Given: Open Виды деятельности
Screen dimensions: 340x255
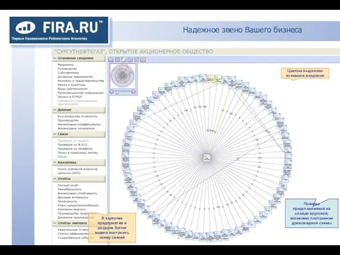Looking at the screenshot, I should (72, 89).
